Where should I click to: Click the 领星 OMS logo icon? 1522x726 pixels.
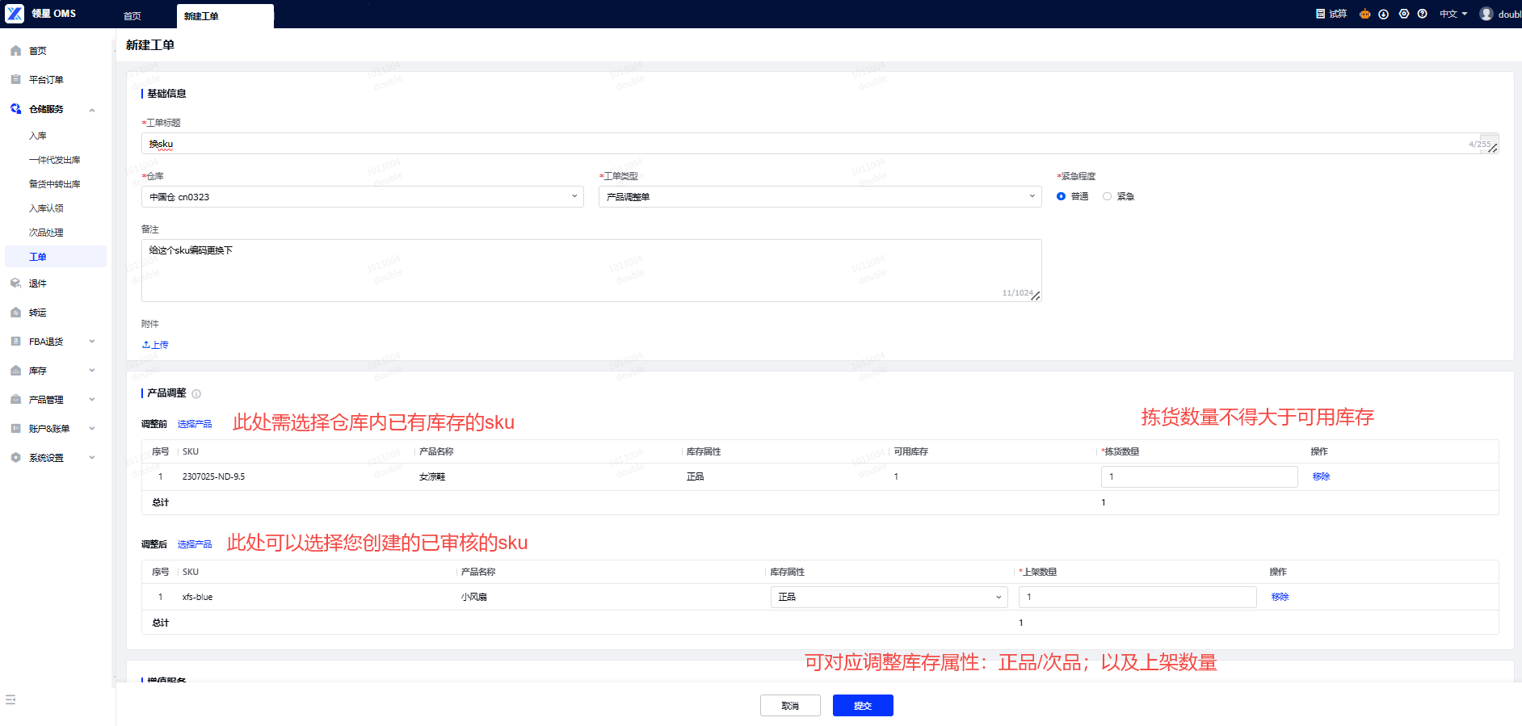pyautogui.click(x=15, y=14)
